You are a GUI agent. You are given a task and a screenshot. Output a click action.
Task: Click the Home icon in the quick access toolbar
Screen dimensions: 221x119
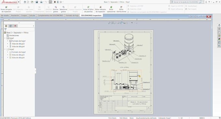point(25,2)
